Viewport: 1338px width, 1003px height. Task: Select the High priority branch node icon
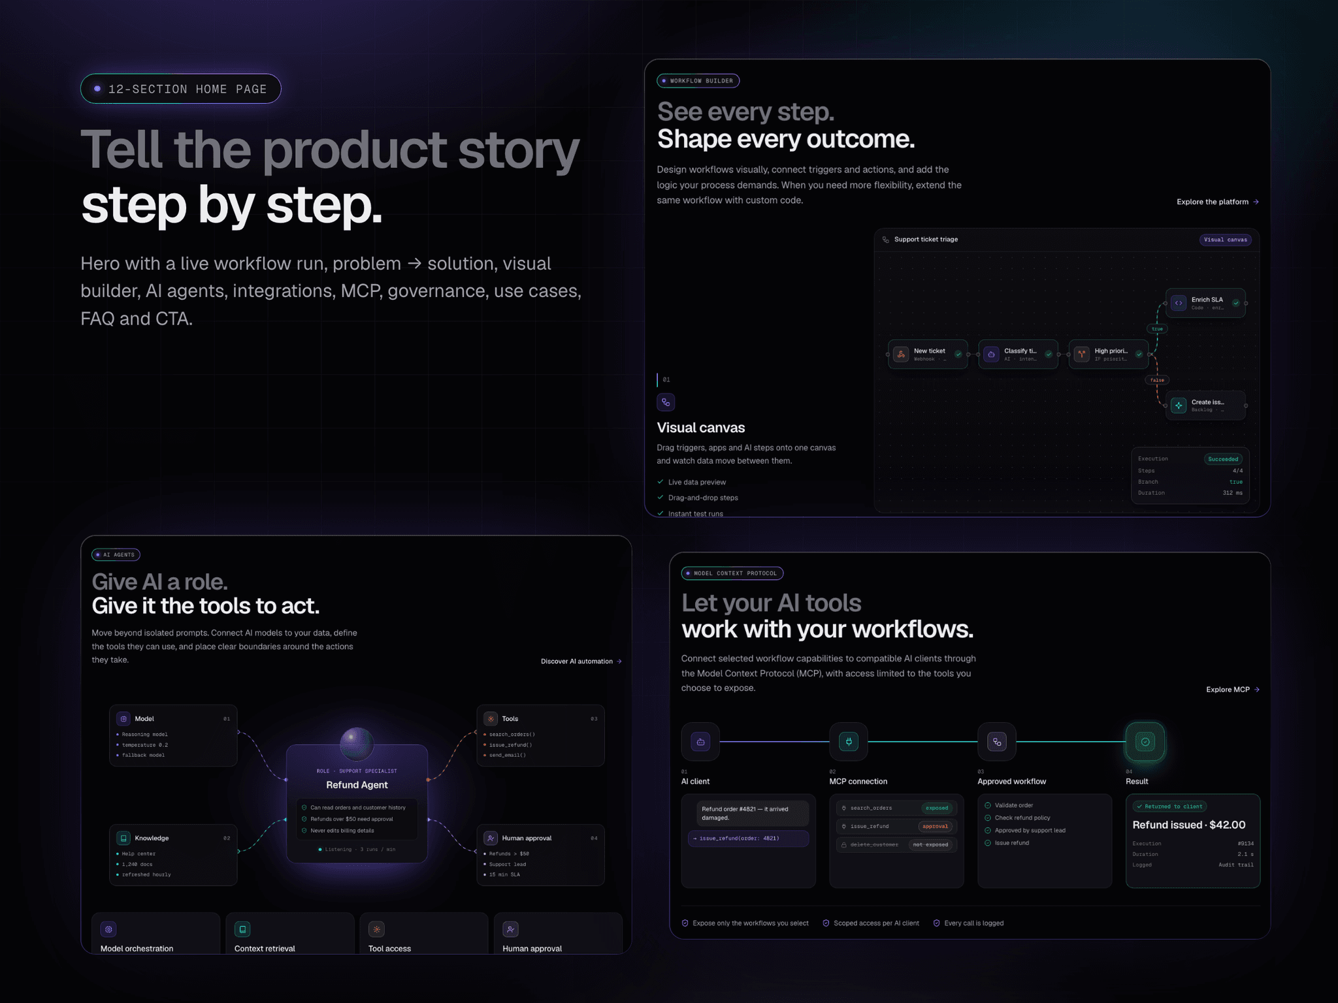1082,355
